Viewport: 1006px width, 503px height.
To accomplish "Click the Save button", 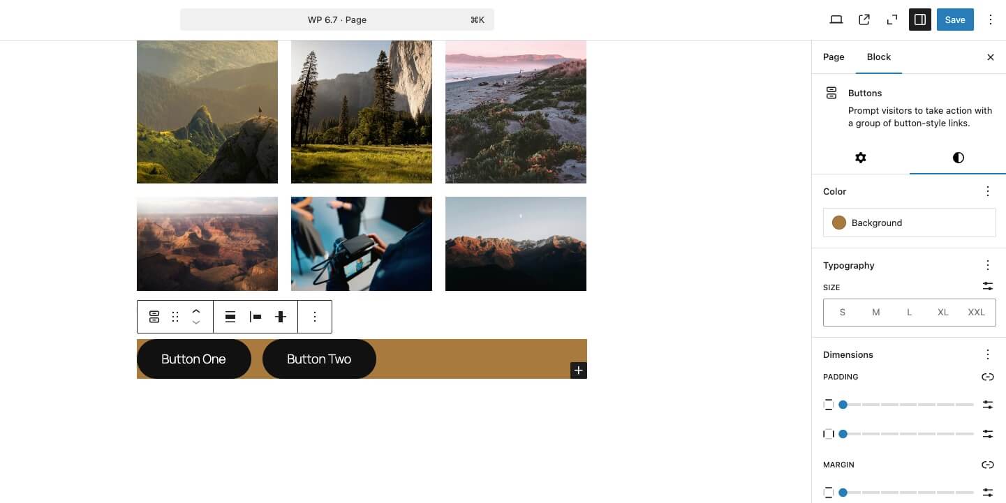I will tap(955, 20).
